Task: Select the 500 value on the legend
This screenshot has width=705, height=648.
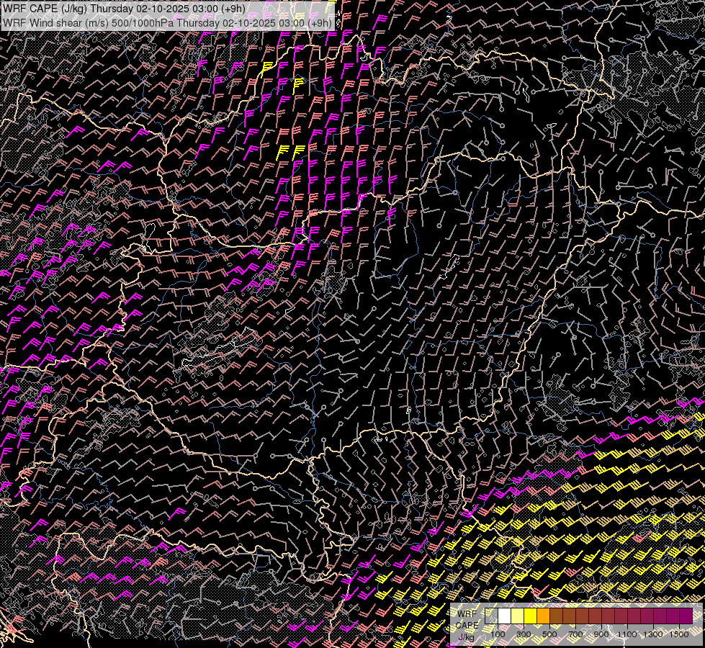Action: 549,634
